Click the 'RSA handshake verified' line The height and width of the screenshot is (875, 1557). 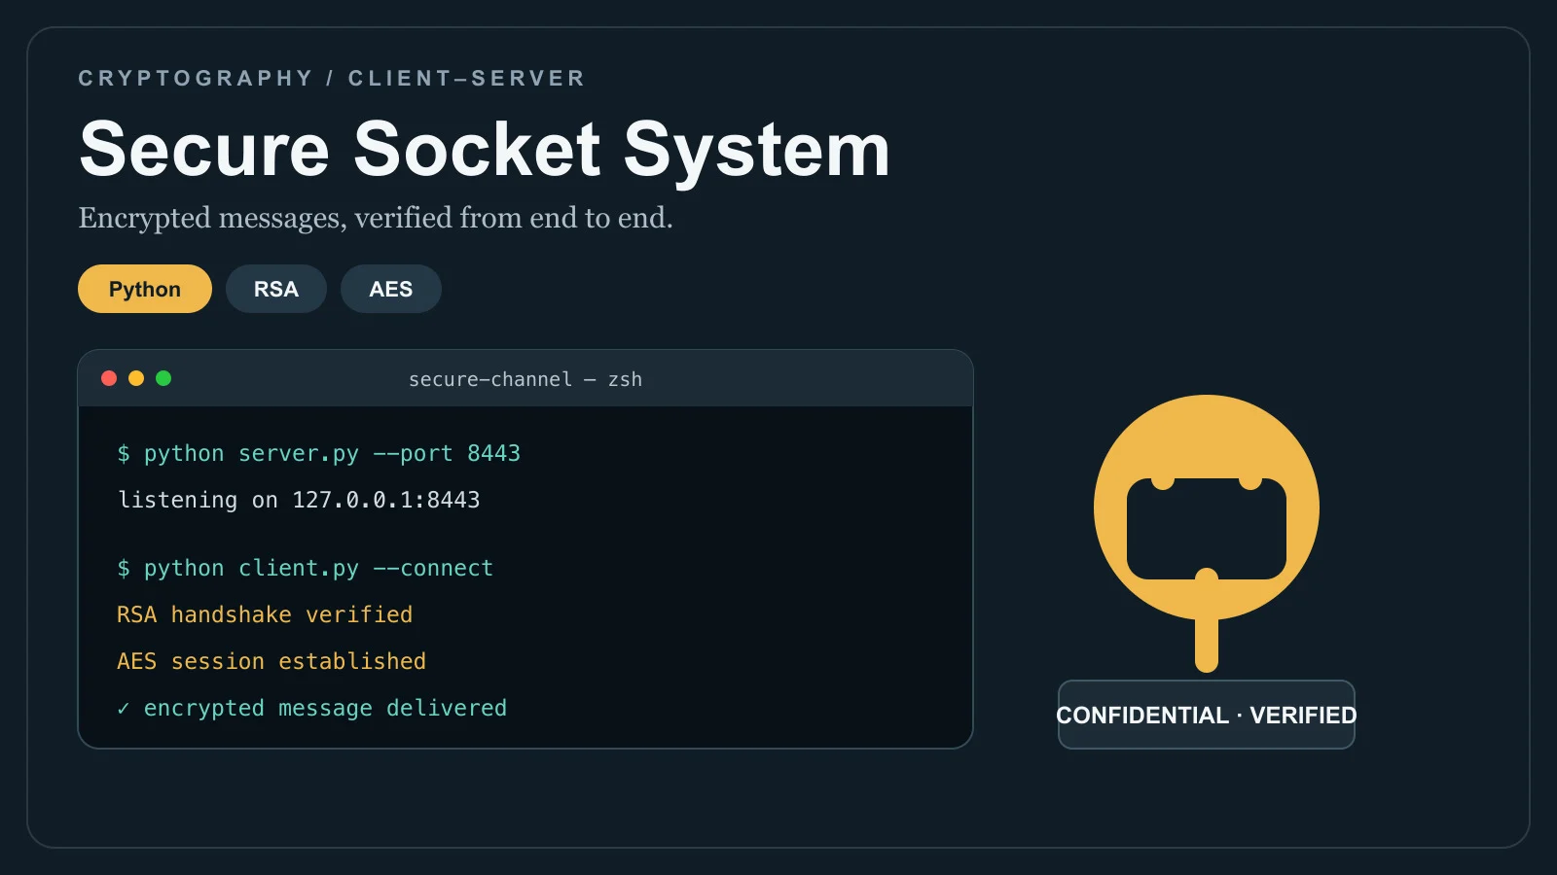[x=265, y=614]
